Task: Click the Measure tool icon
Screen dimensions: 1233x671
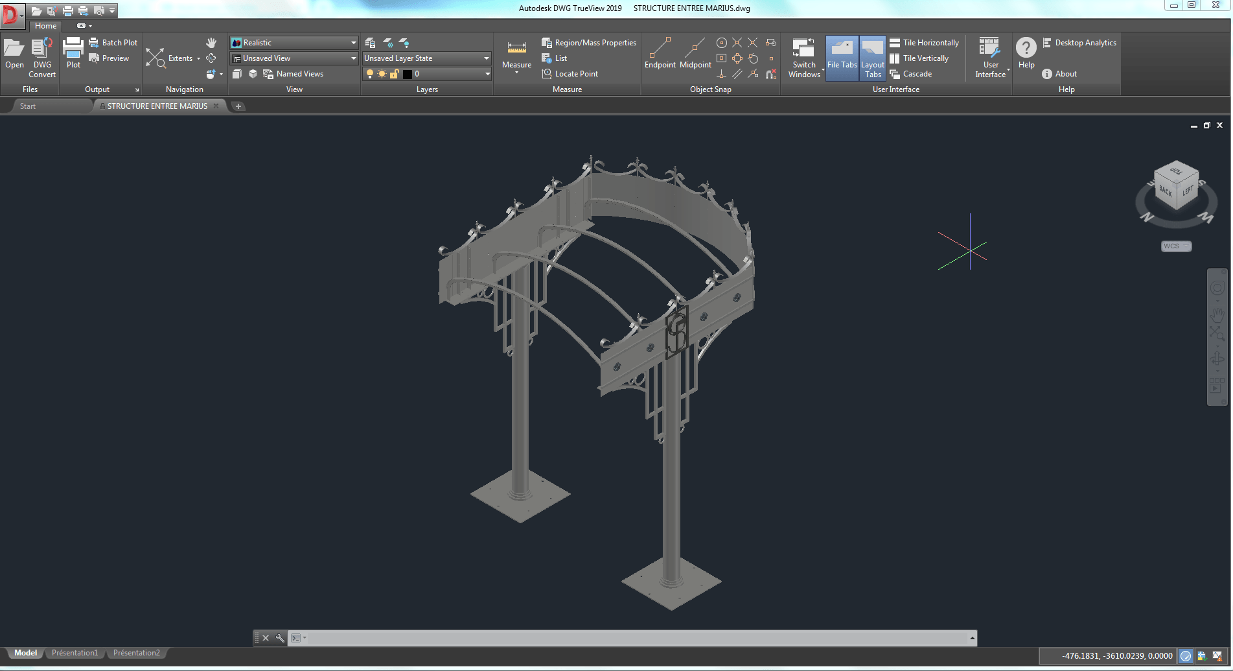Action: click(x=516, y=49)
